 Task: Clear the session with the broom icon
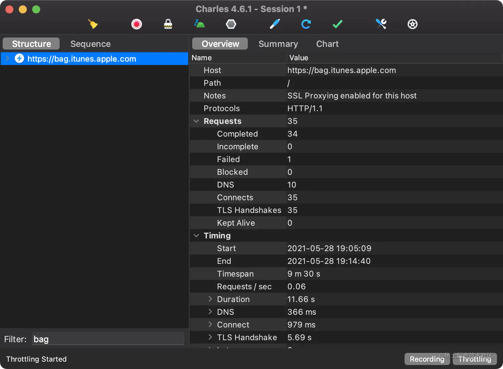click(x=93, y=24)
